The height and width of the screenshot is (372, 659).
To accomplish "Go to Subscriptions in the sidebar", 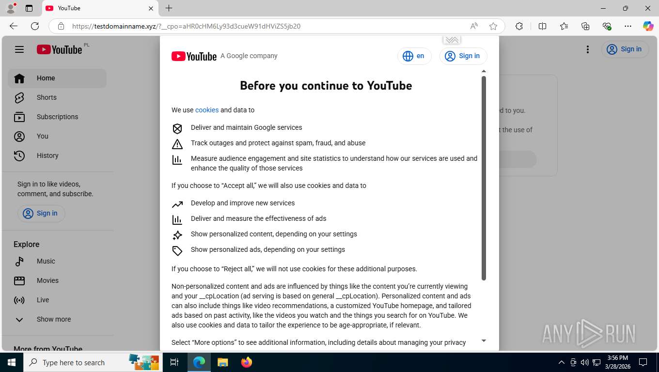I will tap(57, 117).
